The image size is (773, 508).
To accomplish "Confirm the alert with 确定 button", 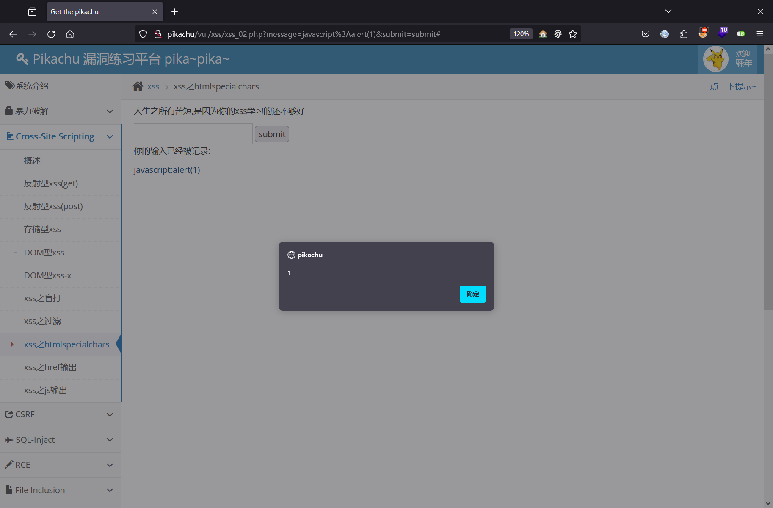I will click(x=472, y=294).
